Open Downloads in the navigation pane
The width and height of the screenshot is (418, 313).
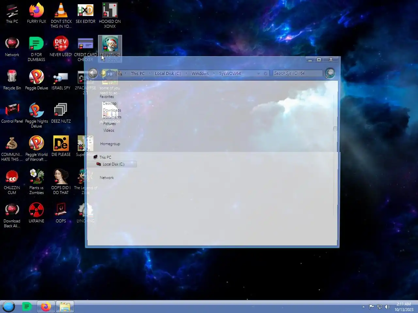[112, 110]
